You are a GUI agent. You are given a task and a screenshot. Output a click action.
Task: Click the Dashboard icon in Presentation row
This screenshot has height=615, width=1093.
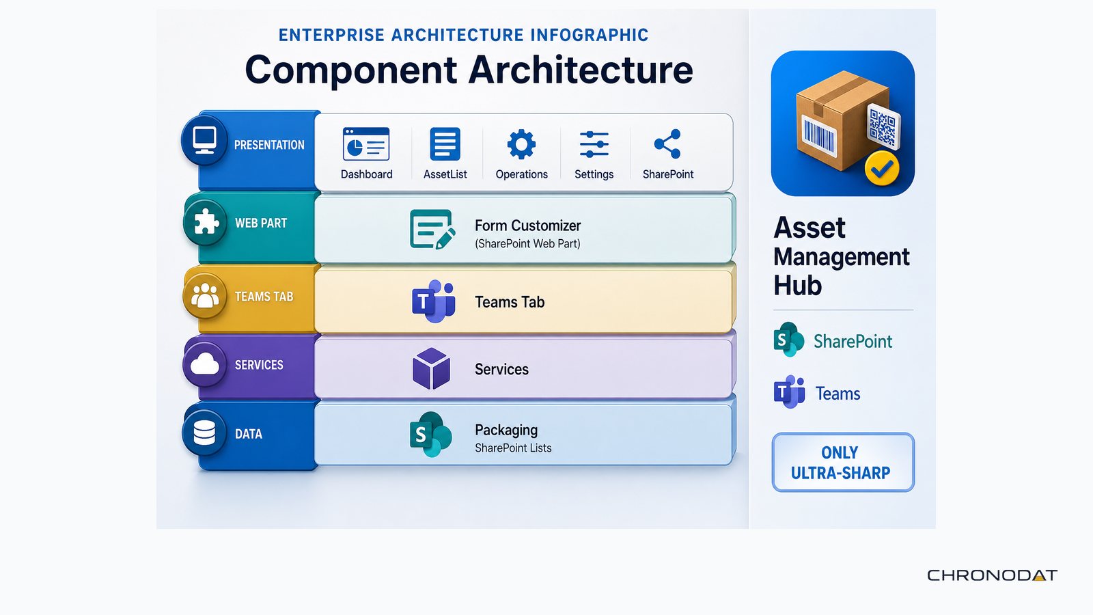click(366, 144)
